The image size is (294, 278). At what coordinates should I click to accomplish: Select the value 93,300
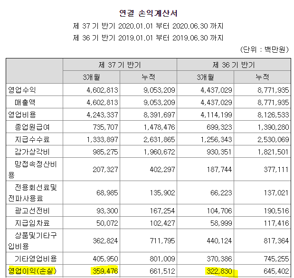pos(107,211)
